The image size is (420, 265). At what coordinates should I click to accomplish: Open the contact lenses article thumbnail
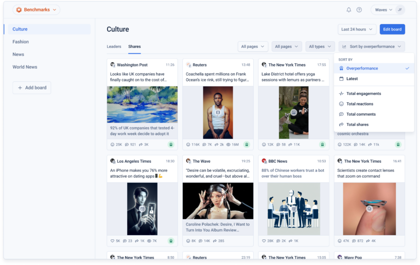coord(369,208)
